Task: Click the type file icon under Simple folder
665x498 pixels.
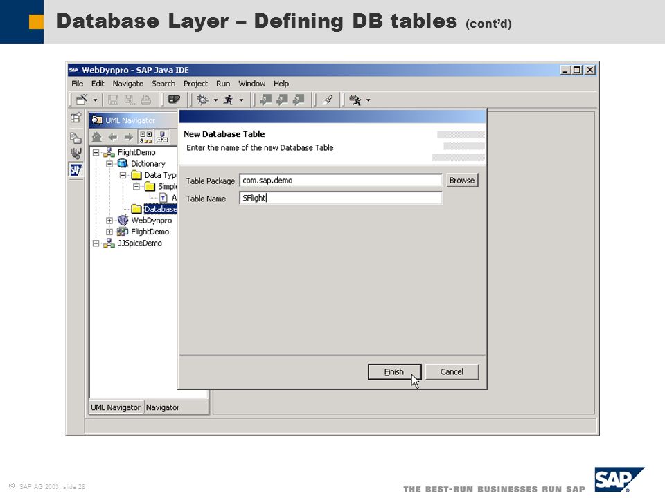Action: (x=163, y=198)
